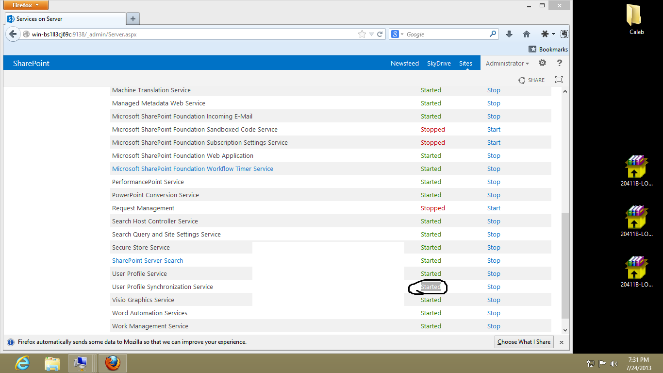
Task: Stop the Incoming E-Mail service
Action: pyautogui.click(x=494, y=117)
